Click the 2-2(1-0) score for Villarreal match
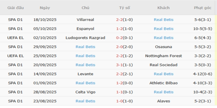The height and width of the screenshot is (108, 217). pos(125,19)
